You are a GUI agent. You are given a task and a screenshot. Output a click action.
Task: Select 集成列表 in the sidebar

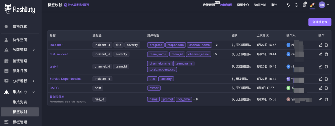20,102
